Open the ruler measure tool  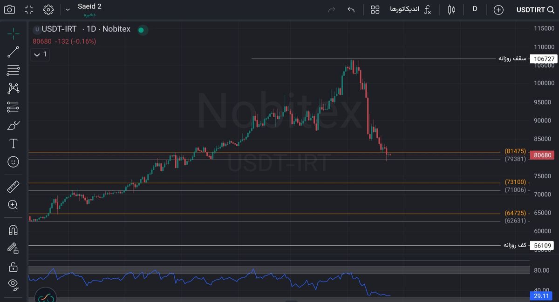(14, 187)
